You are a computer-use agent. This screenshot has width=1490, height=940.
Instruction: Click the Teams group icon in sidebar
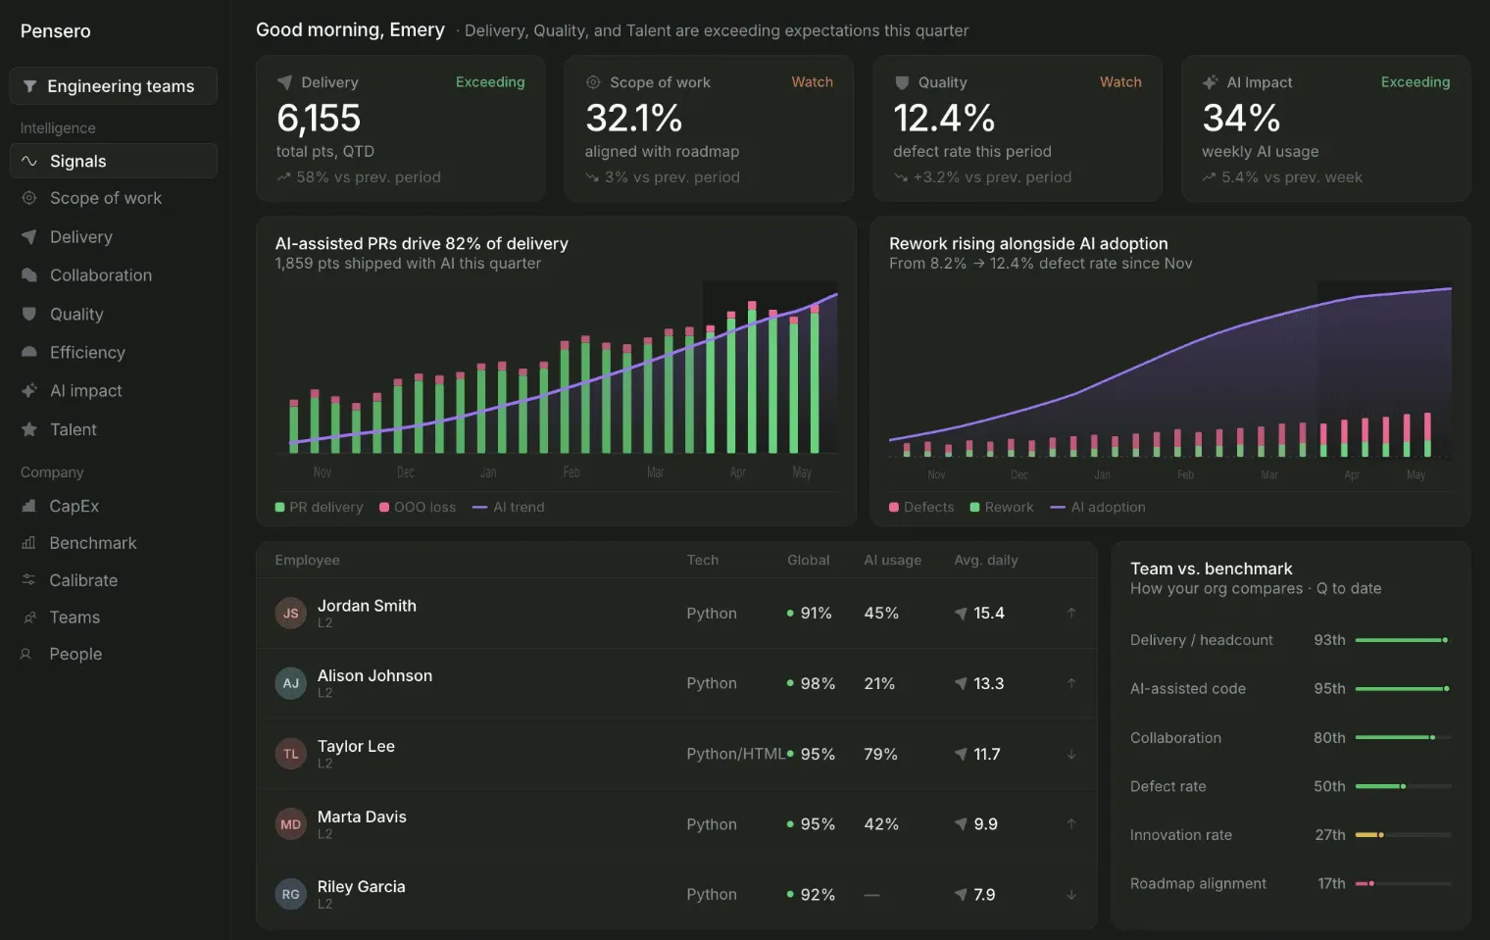point(28,618)
